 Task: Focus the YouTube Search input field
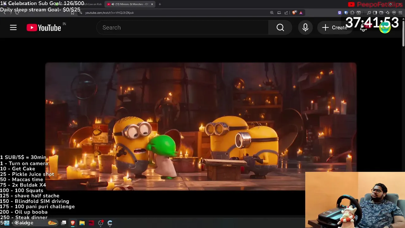[183, 28]
